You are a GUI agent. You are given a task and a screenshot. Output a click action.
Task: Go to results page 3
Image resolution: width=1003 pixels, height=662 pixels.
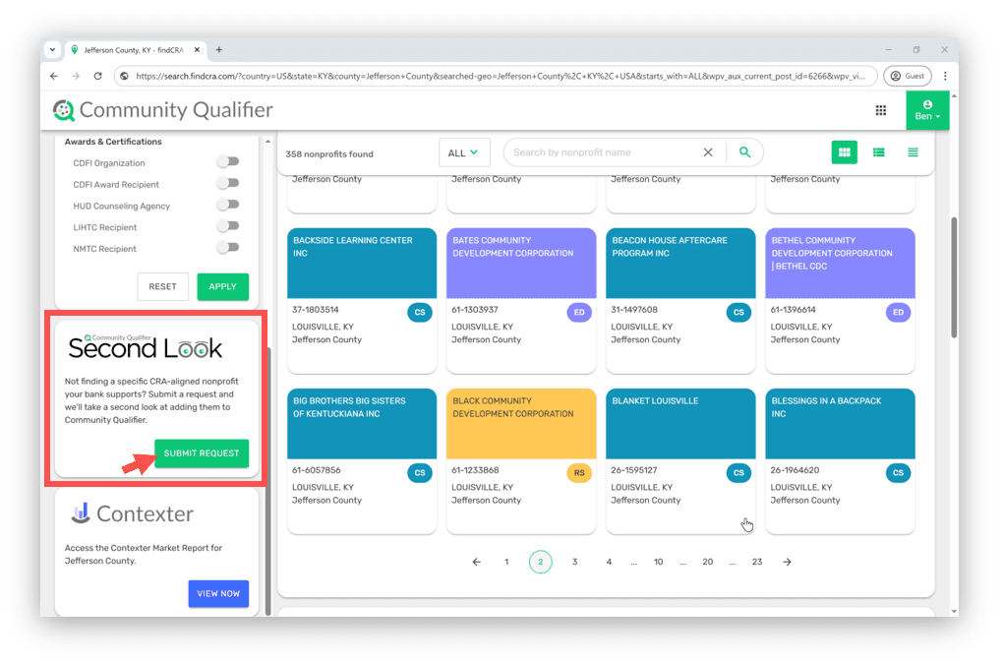[574, 563]
